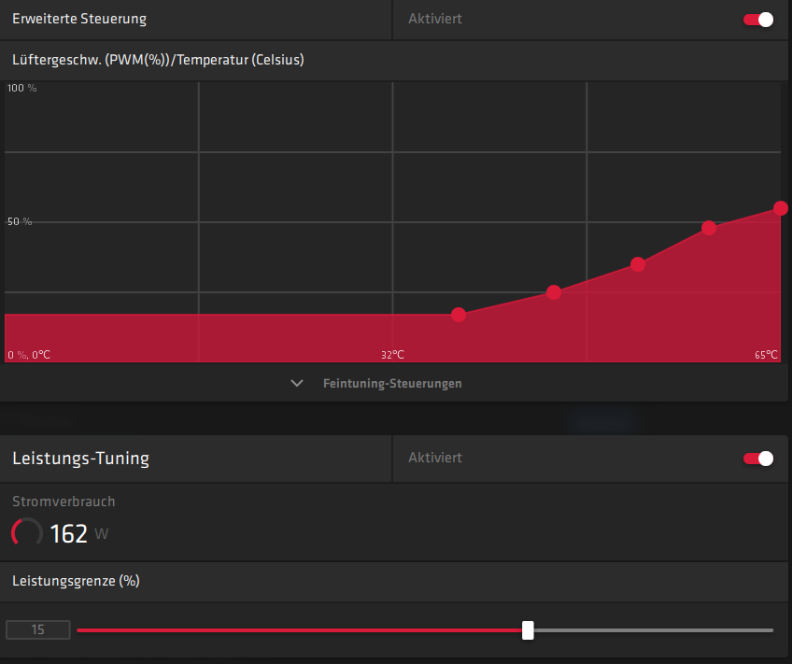This screenshot has height=664, width=792.
Task: Click the 32°C axis label
Action: (x=392, y=355)
